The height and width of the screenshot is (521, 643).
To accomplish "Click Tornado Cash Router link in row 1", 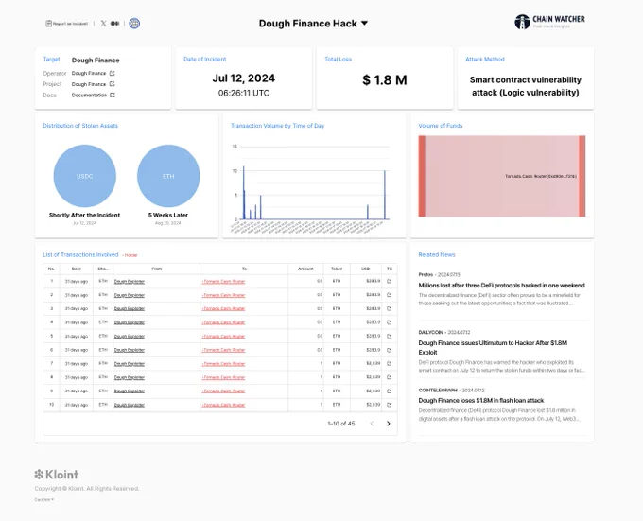I will pyautogui.click(x=223, y=281).
